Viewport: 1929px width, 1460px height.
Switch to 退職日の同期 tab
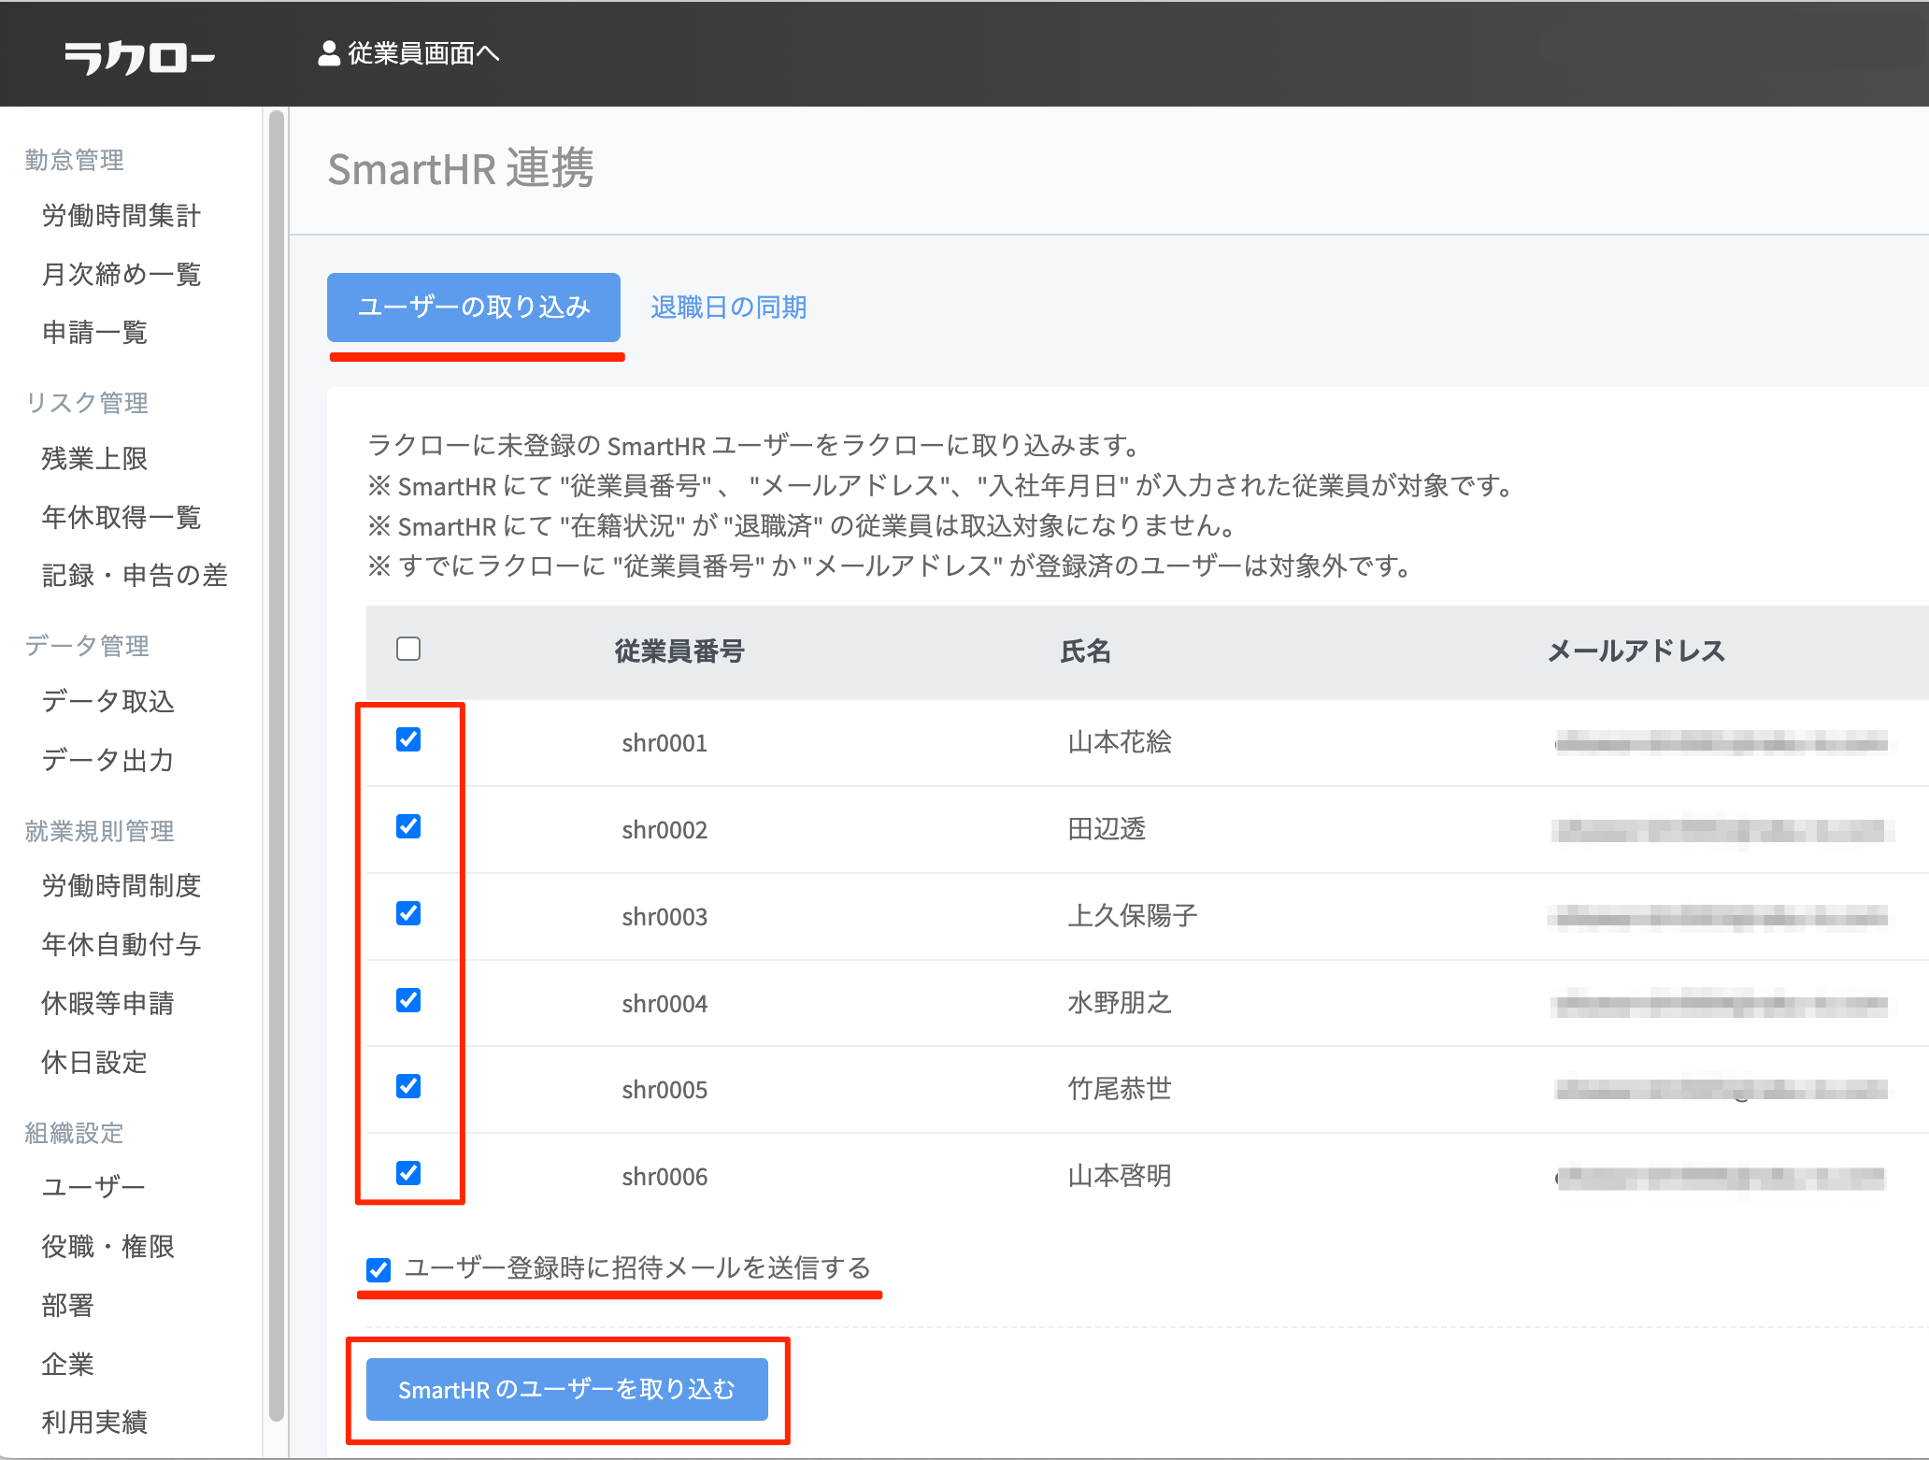tap(728, 308)
